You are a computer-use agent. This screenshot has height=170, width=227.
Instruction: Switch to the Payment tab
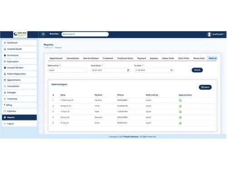(x=142, y=58)
